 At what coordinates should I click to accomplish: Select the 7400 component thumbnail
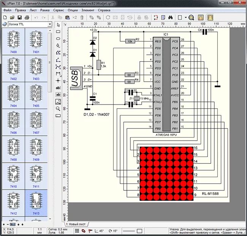pos(13,42)
